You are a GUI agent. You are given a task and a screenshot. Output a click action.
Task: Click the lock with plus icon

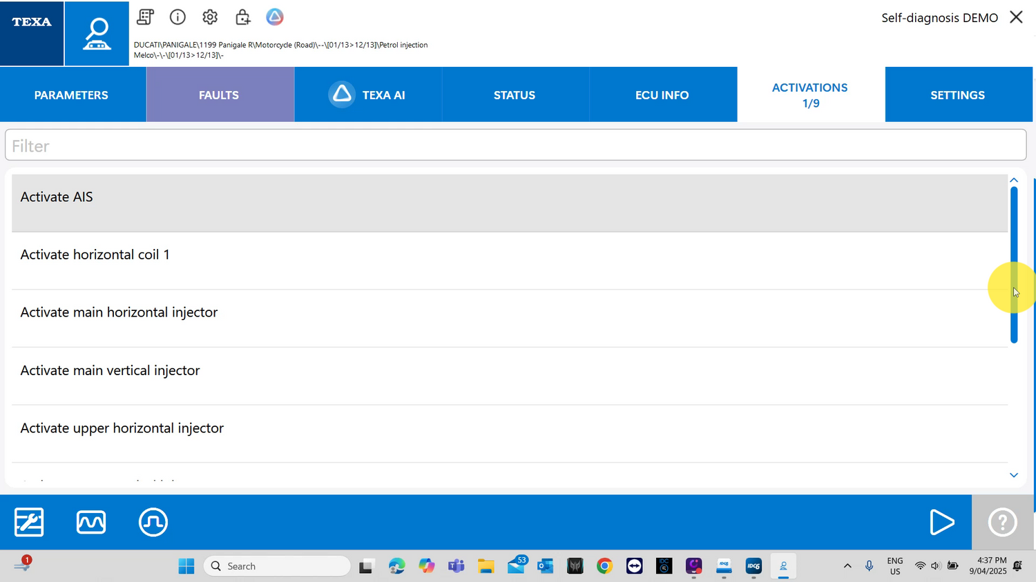[x=242, y=17]
